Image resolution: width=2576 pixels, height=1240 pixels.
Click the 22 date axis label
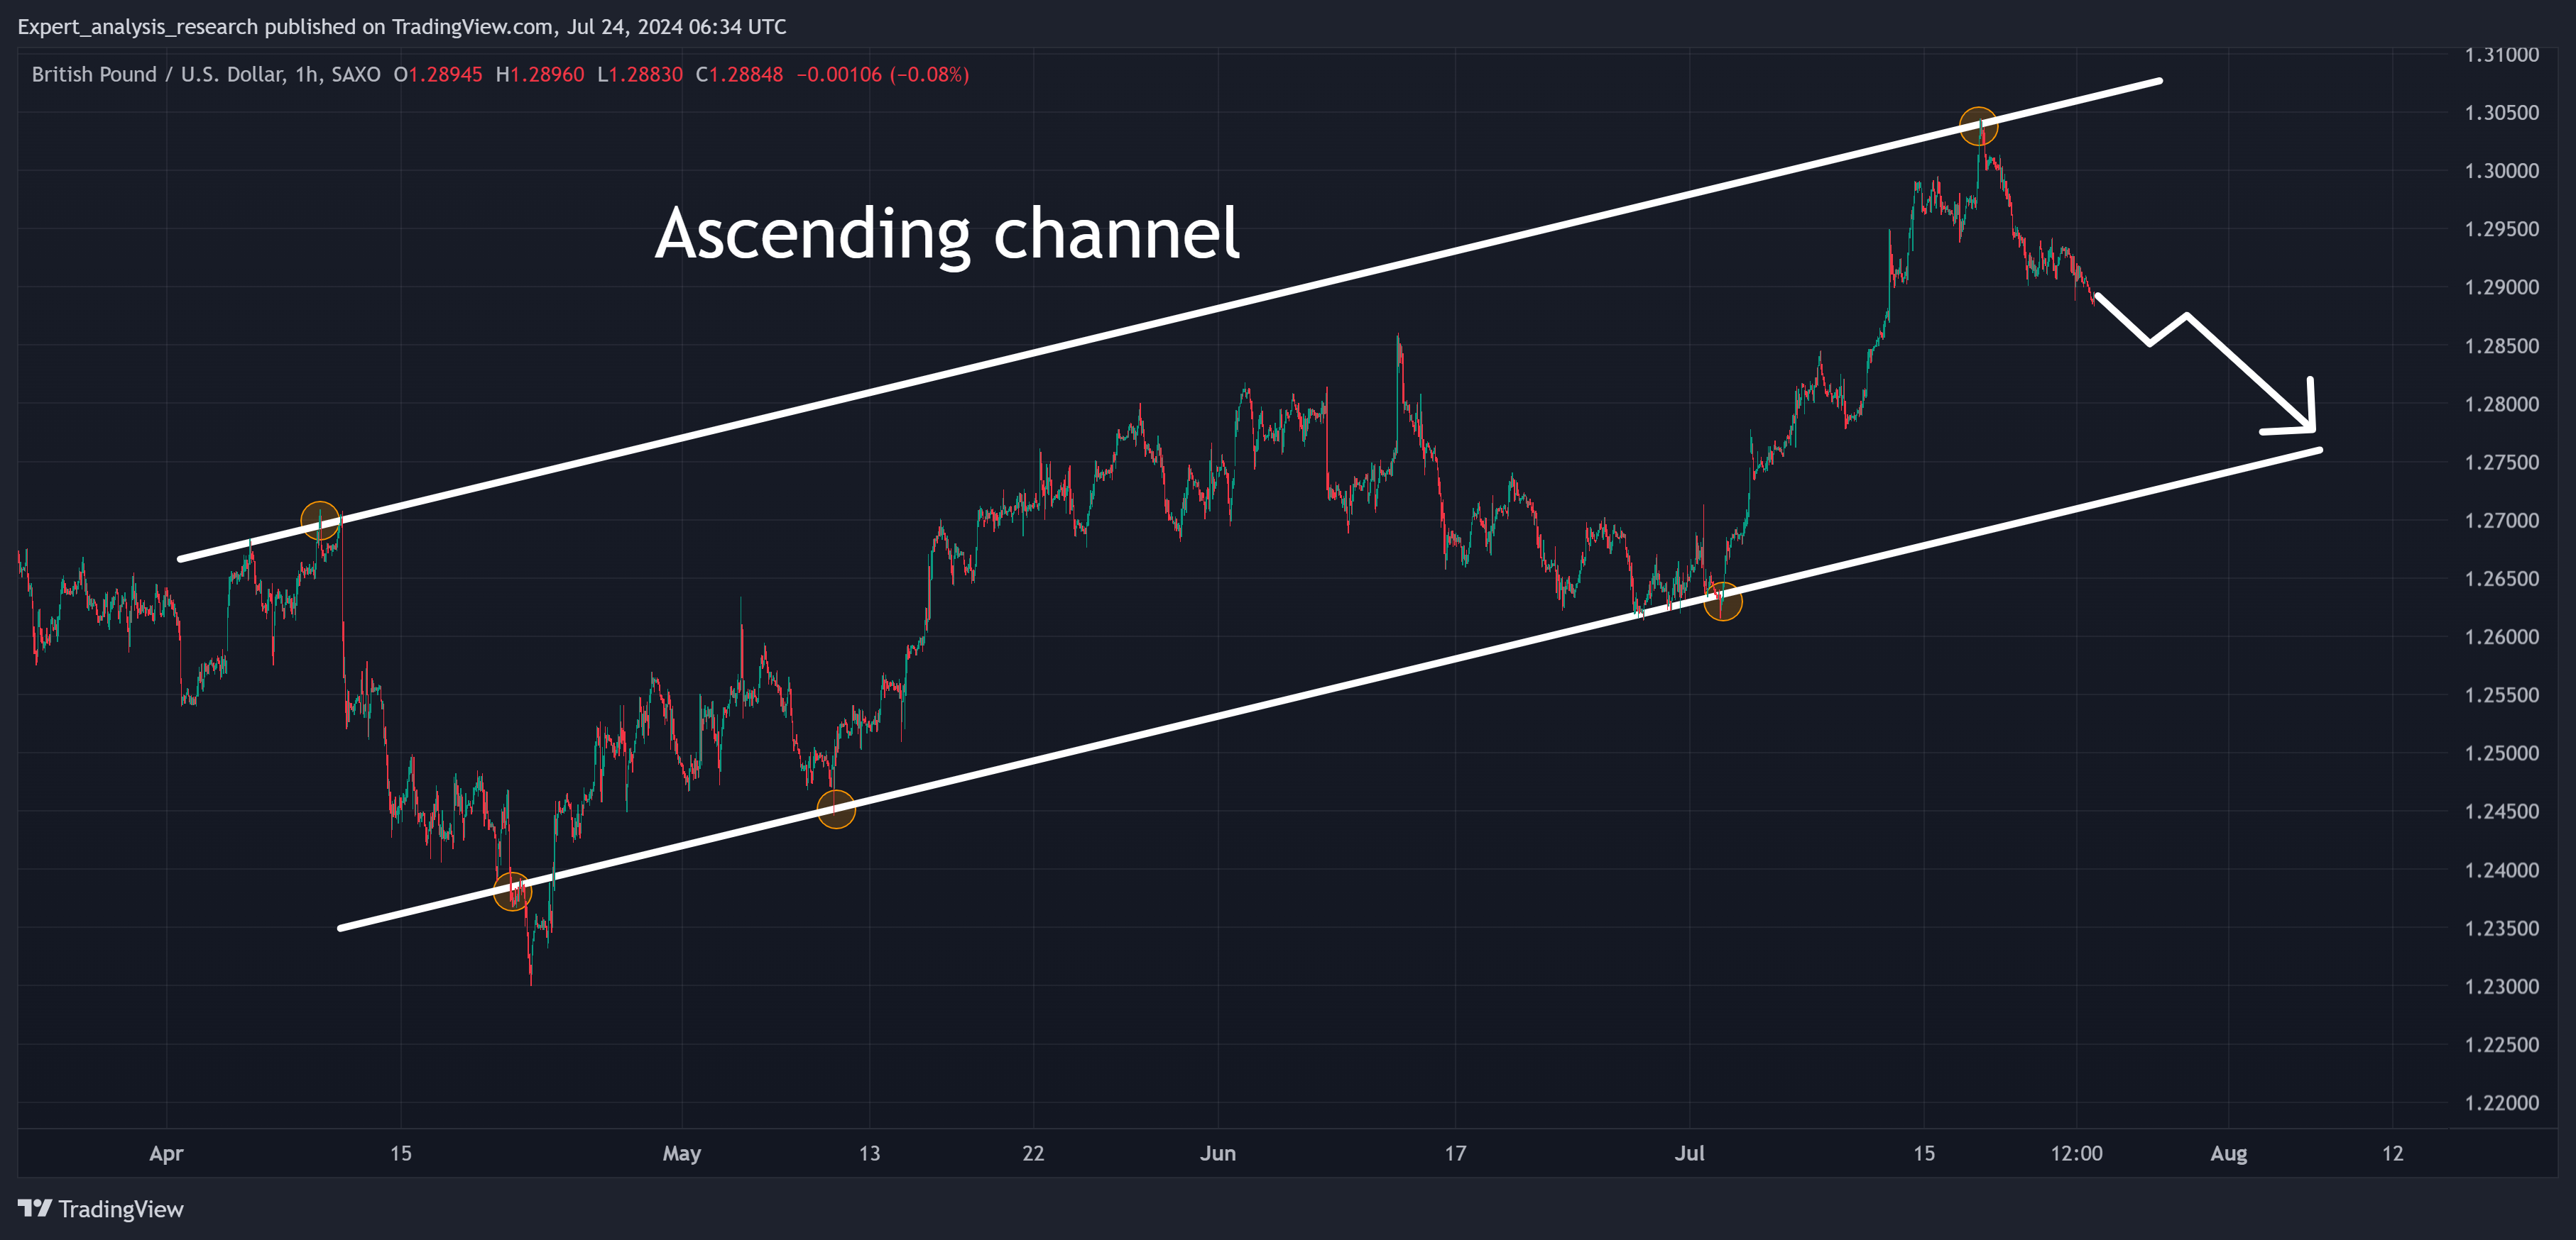coord(1033,1153)
